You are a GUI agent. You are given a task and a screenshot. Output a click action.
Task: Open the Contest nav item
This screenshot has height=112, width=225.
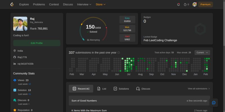coord(54,4)
